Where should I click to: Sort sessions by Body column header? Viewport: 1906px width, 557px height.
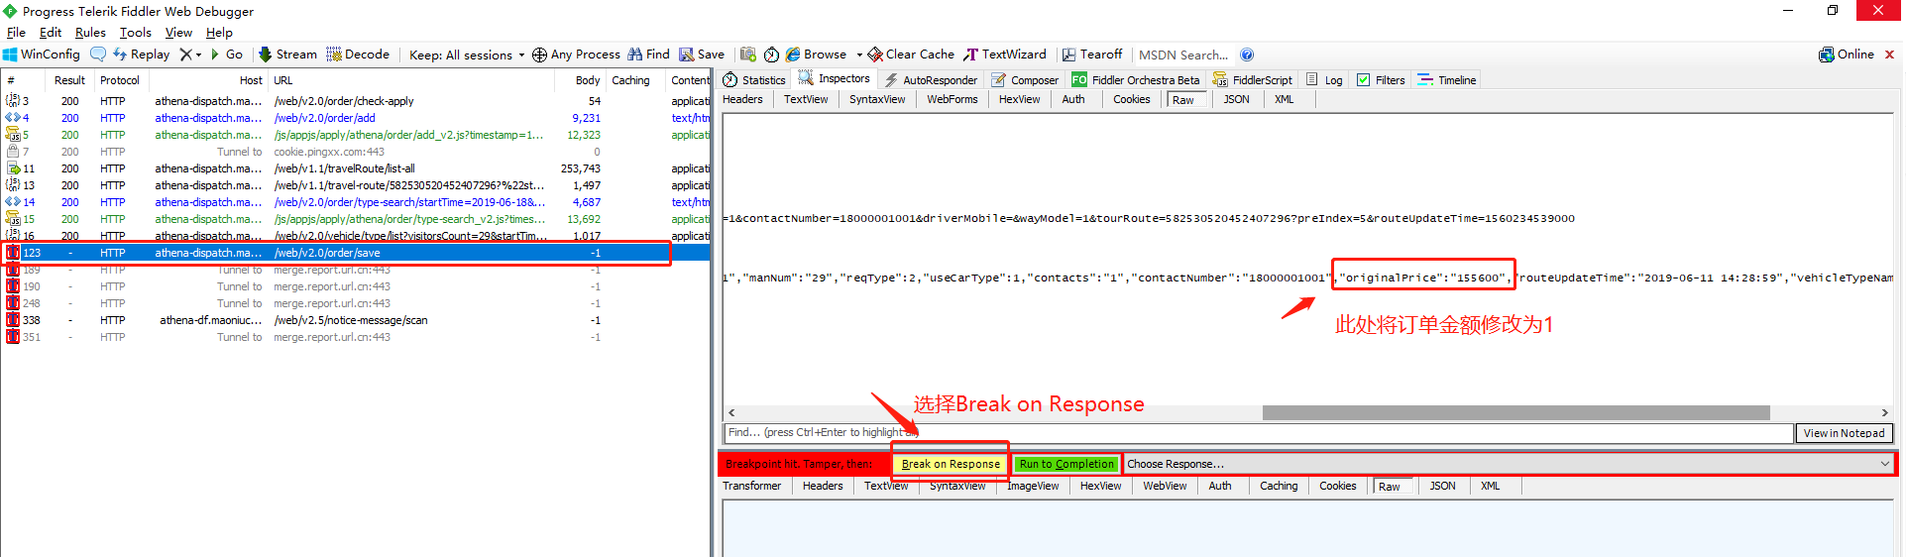(587, 80)
